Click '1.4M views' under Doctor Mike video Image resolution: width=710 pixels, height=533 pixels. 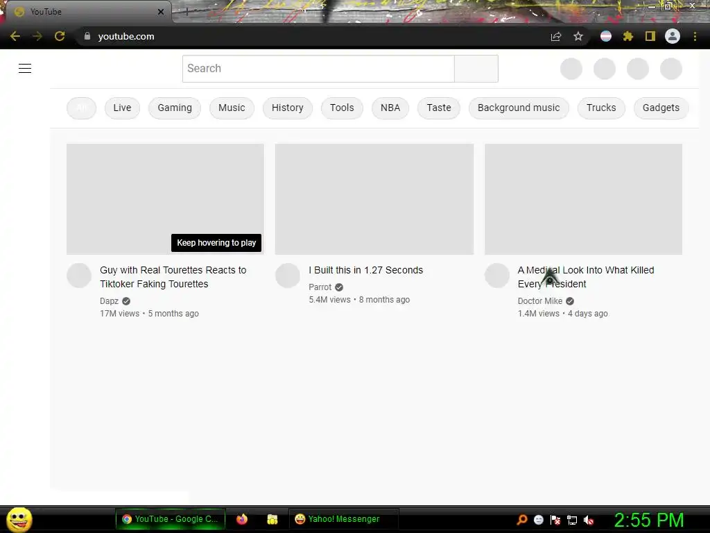coord(538,314)
